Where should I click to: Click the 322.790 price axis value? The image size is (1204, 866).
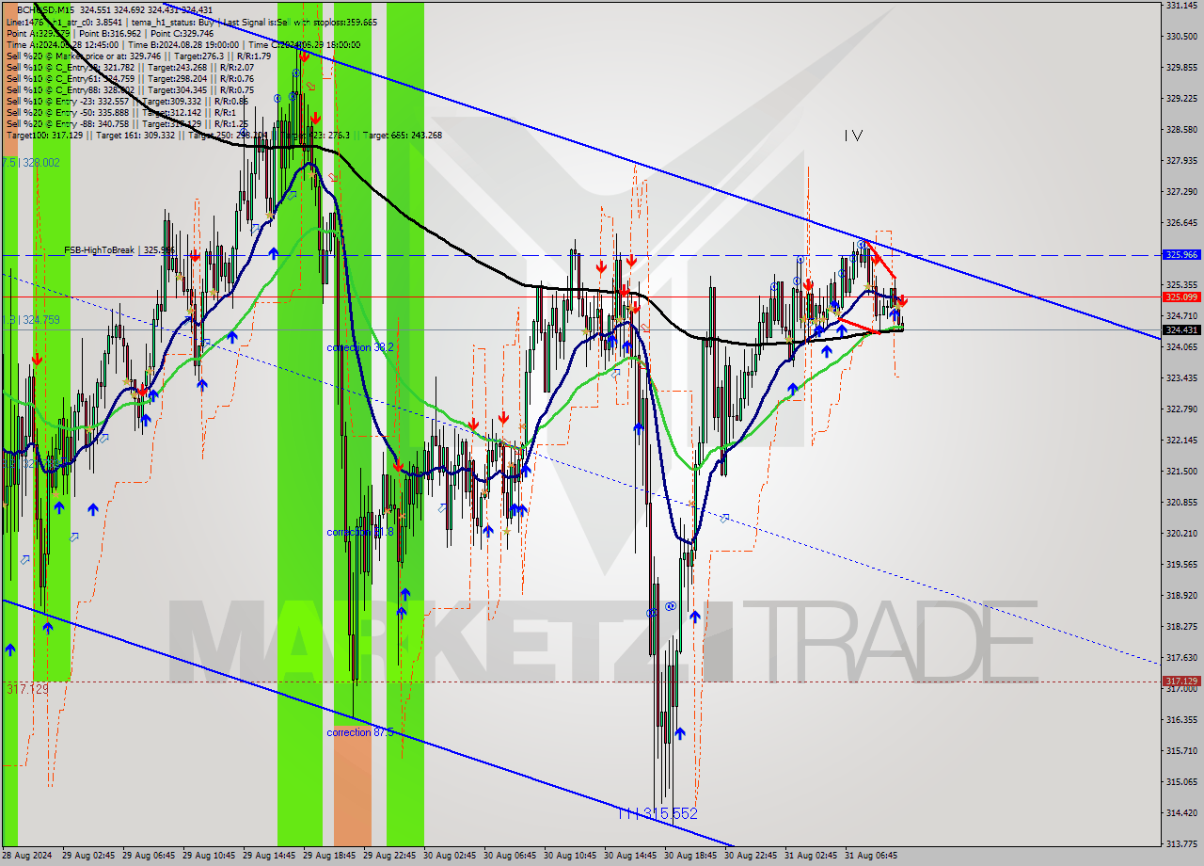pyautogui.click(x=1180, y=409)
